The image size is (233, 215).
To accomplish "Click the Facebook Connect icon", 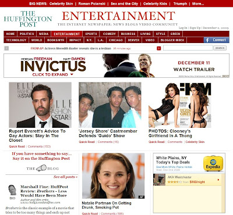I will [x=207, y=40].
